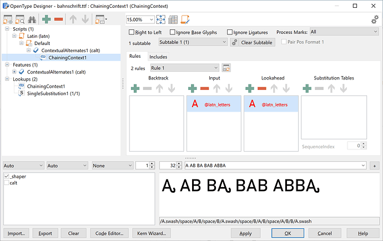This screenshot has width=383, height=241.
Task: Click the table search icon in left toolbar
Action: click(x=20, y=19)
